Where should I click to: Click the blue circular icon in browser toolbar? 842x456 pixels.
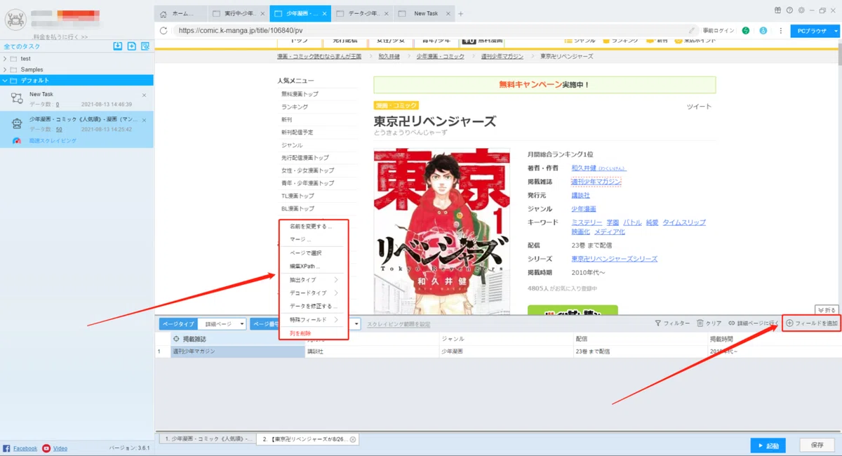763,31
